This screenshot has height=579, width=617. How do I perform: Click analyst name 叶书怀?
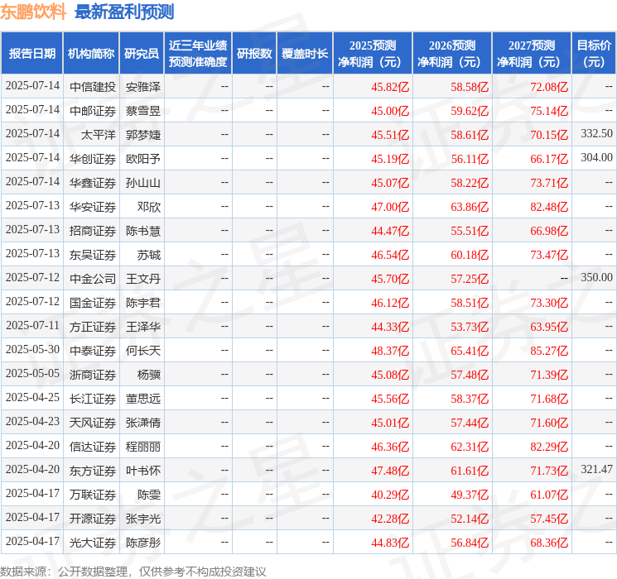tap(143, 471)
